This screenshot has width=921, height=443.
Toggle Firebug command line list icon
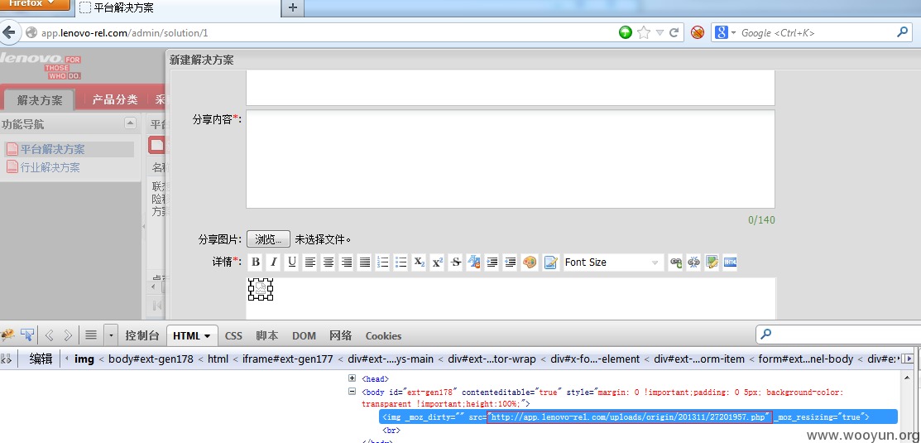[x=91, y=335]
